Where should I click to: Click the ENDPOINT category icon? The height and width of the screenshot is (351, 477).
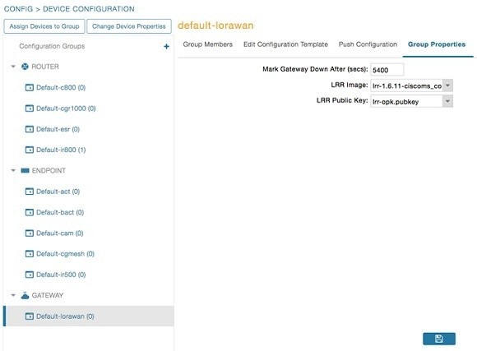pos(25,171)
